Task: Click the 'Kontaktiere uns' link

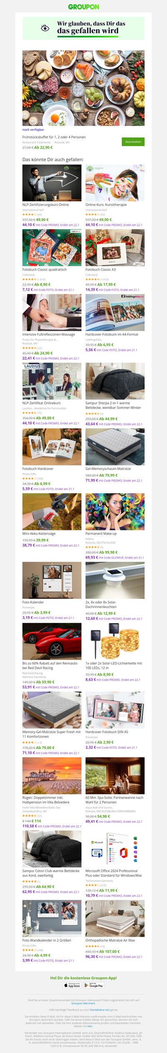Action: pos(100,1010)
